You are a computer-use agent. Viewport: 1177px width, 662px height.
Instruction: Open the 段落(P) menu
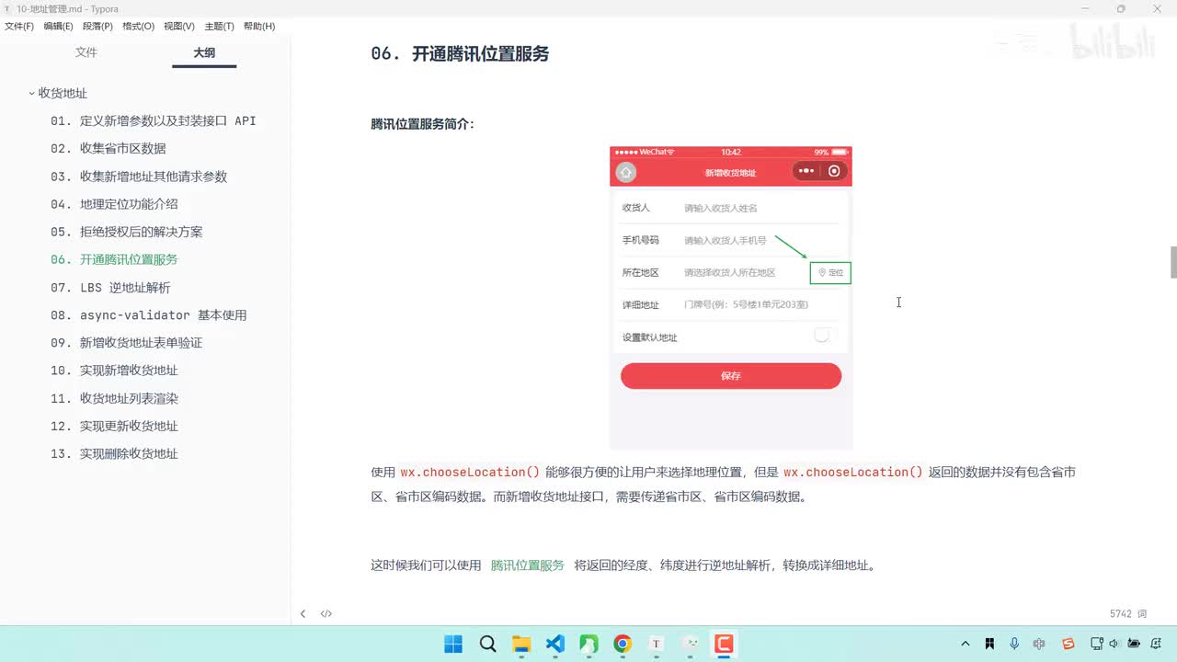pyautogui.click(x=97, y=26)
